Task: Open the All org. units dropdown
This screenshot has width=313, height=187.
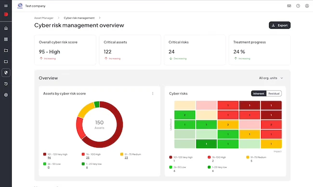Action: tap(271, 78)
